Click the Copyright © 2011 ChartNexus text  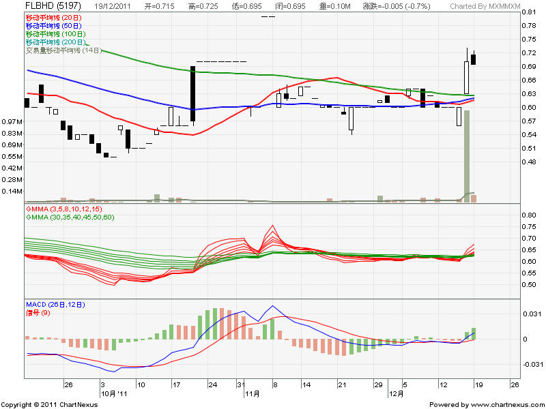tap(49, 404)
